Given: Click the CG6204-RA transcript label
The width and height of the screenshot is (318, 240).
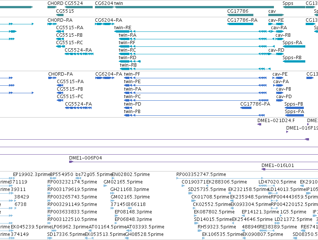Looking at the screenshot, I should click(108, 20).
